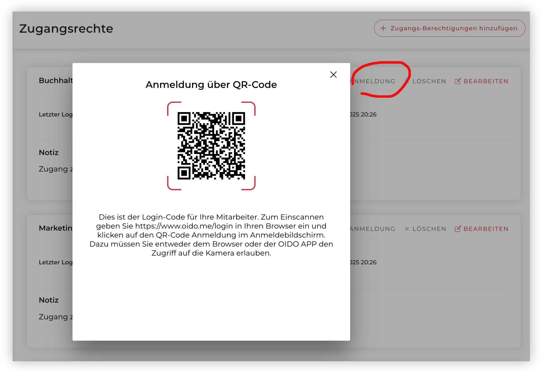Click BEARBEITEN text in Buchhaltung card
Screen dimensions: 543x371
pyautogui.click(x=486, y=81)
